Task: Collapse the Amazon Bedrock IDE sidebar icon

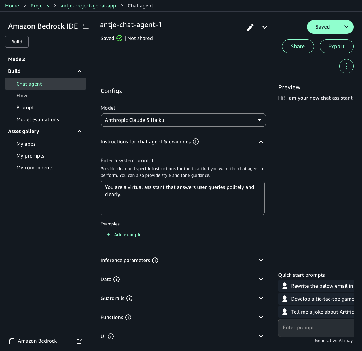Action: point(86,26)
